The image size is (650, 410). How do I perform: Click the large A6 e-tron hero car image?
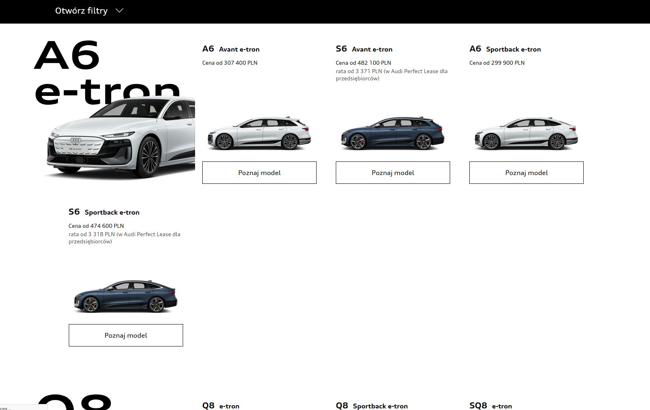click(120, 138)
